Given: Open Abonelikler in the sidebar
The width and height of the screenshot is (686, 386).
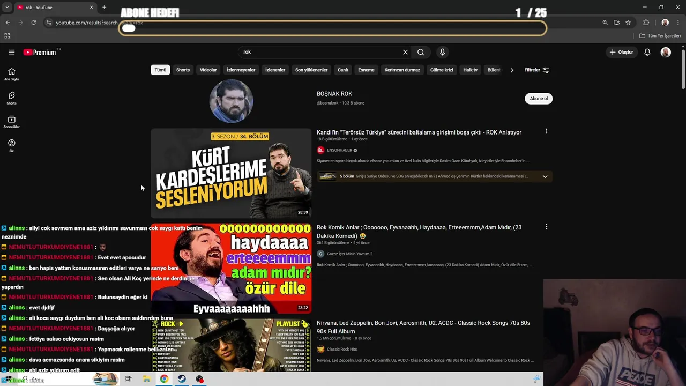Looking at the screenshot, I should coord(11,122).
